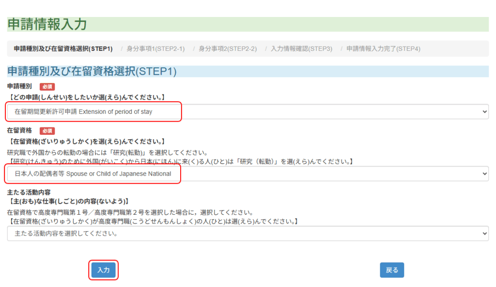Open the 申請情報入力完了(STEP4) breadcrumb step
This screenshot has width=496, height=287.
point(383,49)
